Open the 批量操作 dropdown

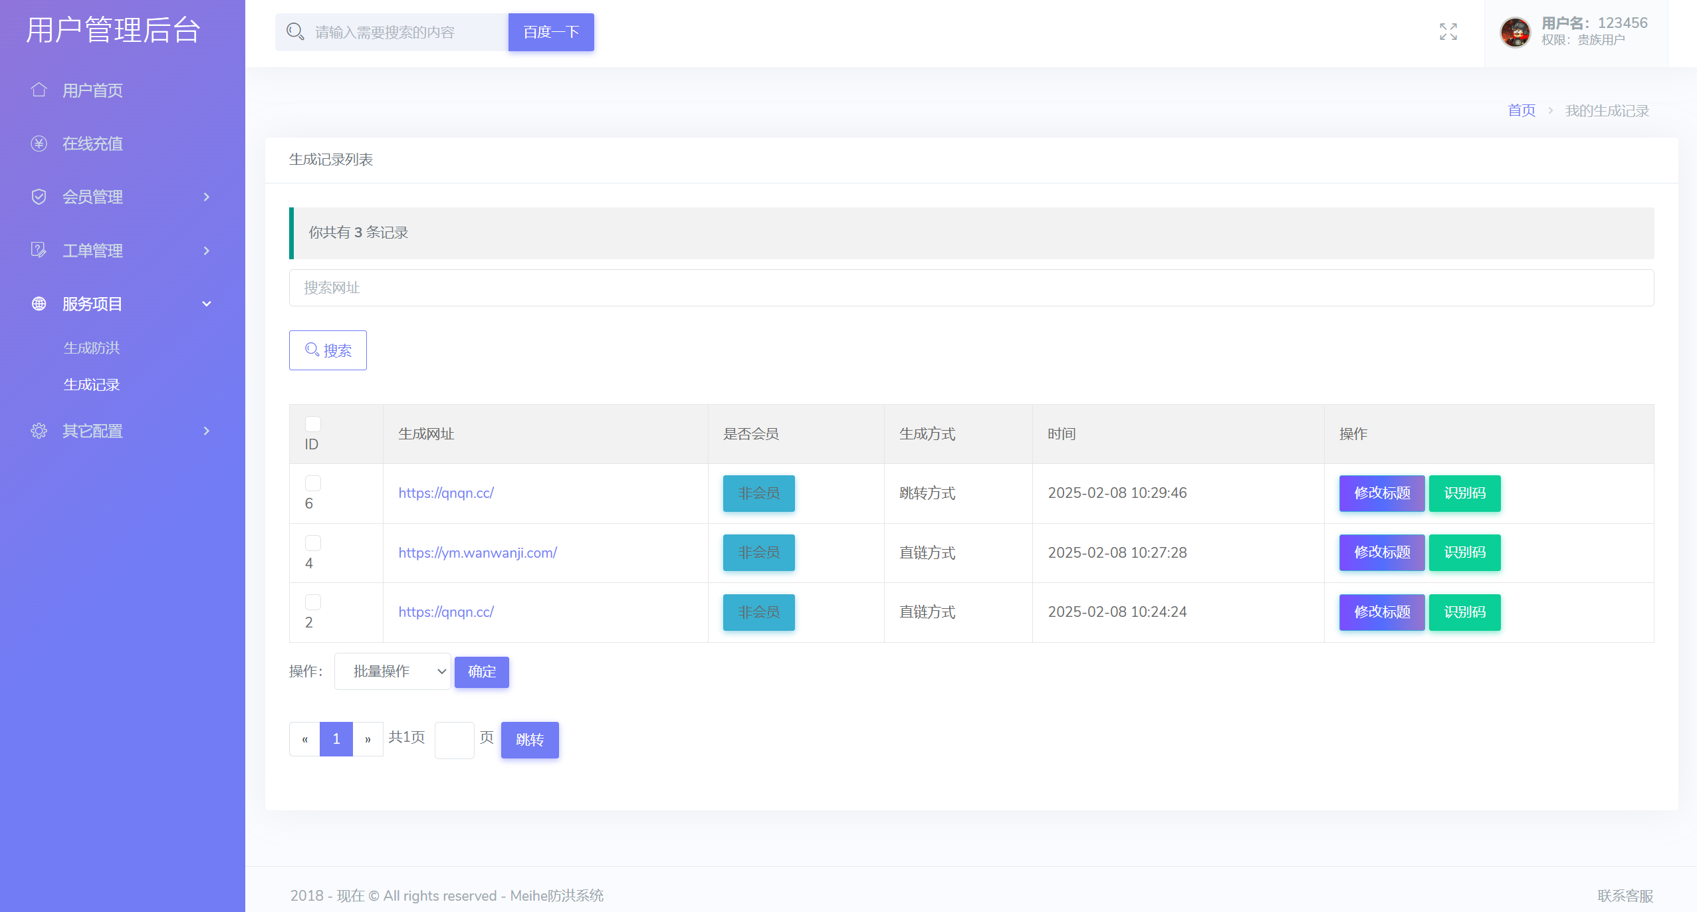click(392, 671)
